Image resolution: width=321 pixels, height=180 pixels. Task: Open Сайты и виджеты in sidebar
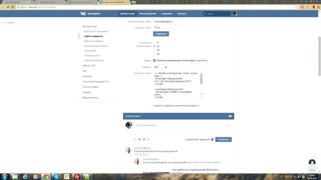point(93,36)
